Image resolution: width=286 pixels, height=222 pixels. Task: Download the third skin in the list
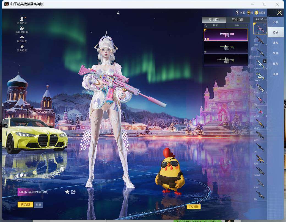click(226, 60)
